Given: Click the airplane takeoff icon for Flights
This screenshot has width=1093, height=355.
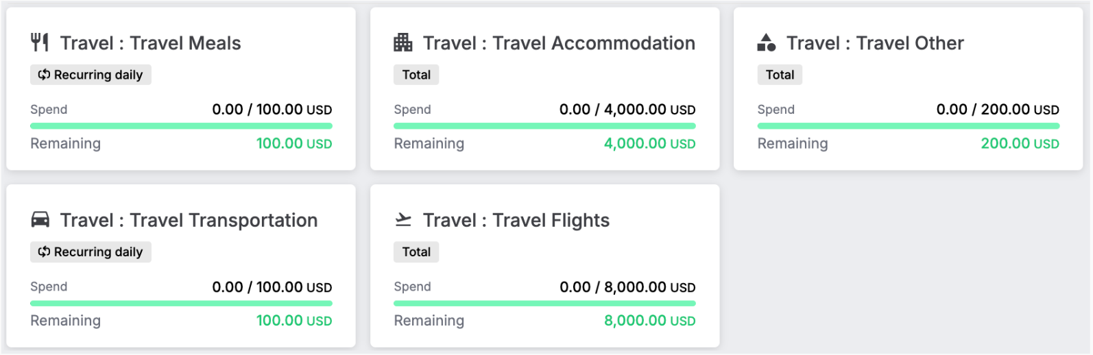Looking at the screenshot, I should (403, 219).
